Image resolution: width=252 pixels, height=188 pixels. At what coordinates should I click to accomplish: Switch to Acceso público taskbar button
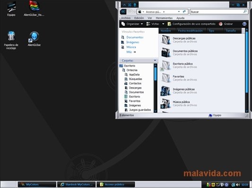(116, 185)
